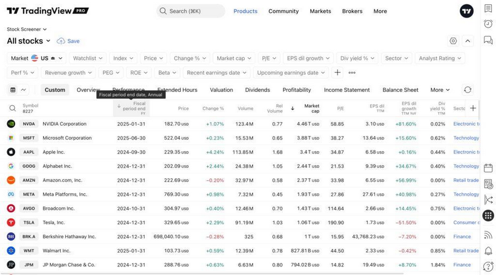Click the screener settings gear icon
Screen dimensions: 496x275
[453, 41]
